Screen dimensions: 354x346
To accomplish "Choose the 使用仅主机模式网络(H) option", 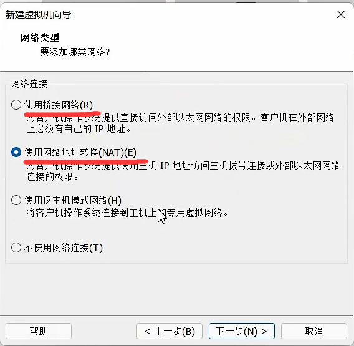I will pyautogui.click(x=16, y=200).
